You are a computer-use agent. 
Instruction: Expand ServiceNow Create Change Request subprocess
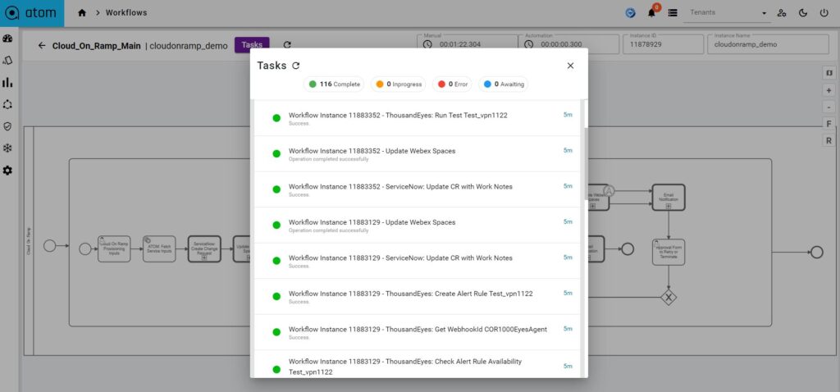pos(204,258)
